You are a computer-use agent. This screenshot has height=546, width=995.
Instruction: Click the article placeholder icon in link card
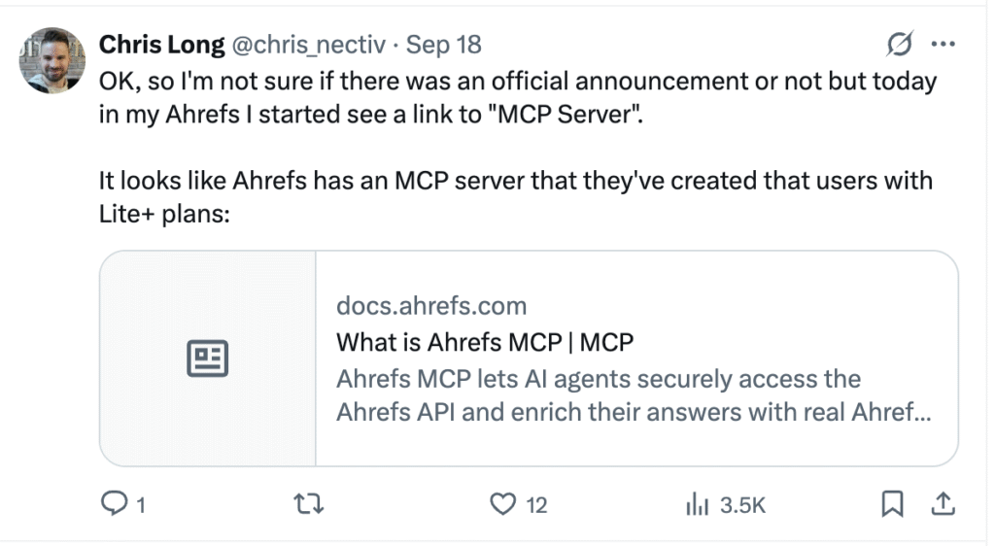tap(207, 358)
